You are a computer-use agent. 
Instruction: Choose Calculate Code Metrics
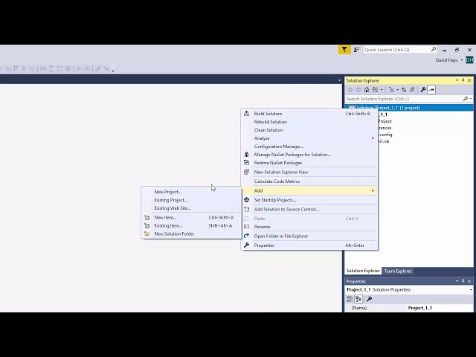(309, 181)
